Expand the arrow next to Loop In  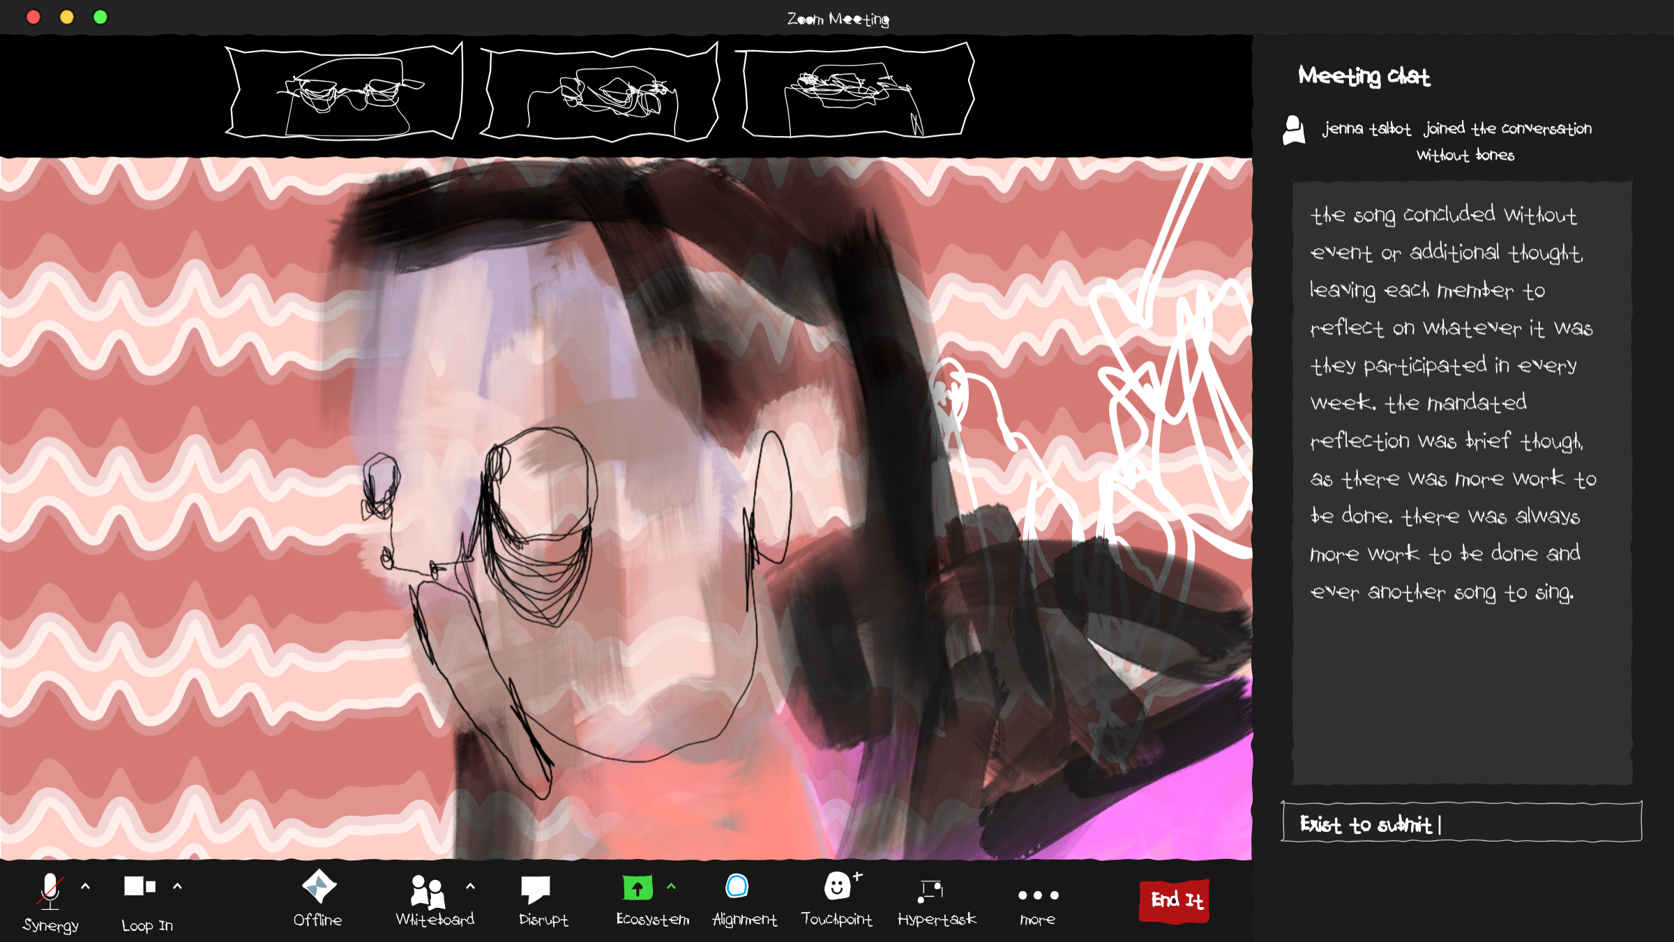click(178, 886)
